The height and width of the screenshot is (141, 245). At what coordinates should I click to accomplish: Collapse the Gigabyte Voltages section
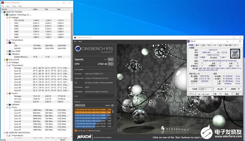(x=7, y=18)
